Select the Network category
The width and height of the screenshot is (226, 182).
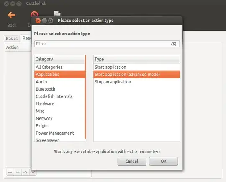(x=60, y=118)
